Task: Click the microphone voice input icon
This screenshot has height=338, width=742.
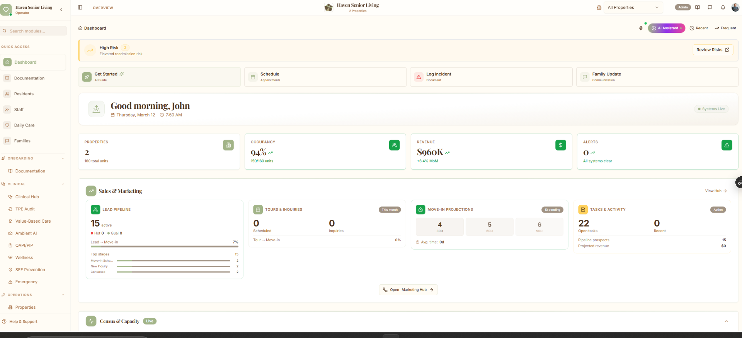Action: [x=641, y=28]
